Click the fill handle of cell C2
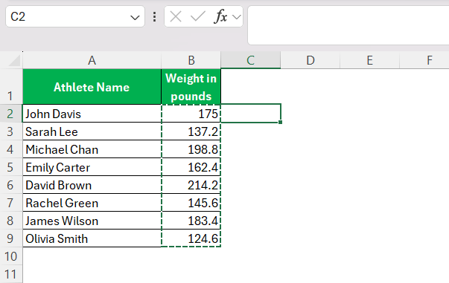This screenshot has width=449, height=283. [280, 123]
